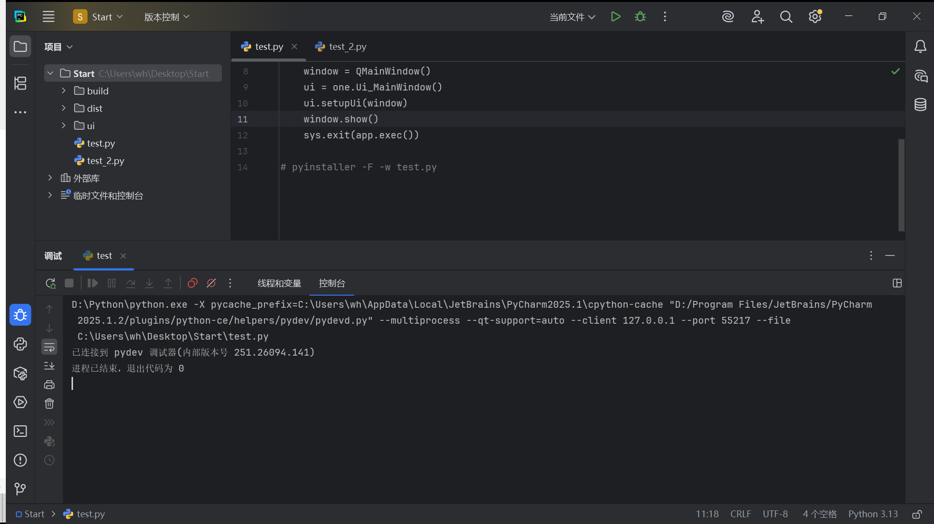Toggle scroll to end of console
Viewport: 934px width, 524px height.
click(49, 366)
